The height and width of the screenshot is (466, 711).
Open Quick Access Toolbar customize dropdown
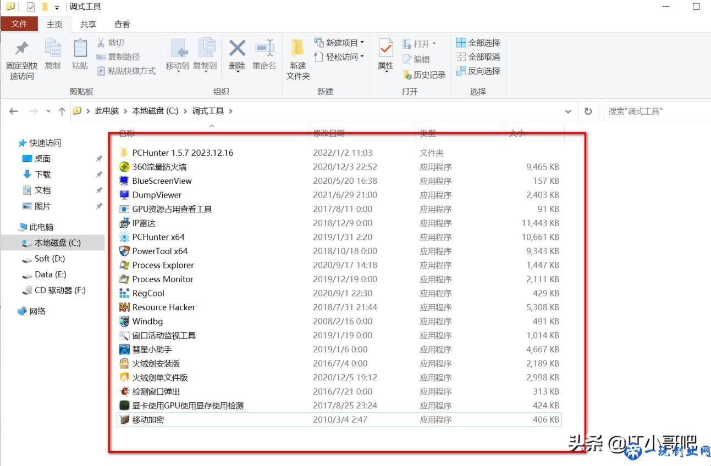[57, 7]
